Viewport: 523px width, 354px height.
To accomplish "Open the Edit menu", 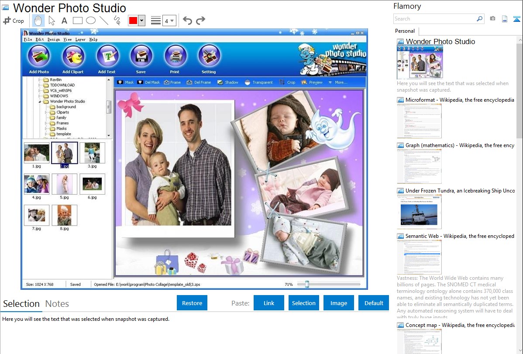I will coord(40,39).
